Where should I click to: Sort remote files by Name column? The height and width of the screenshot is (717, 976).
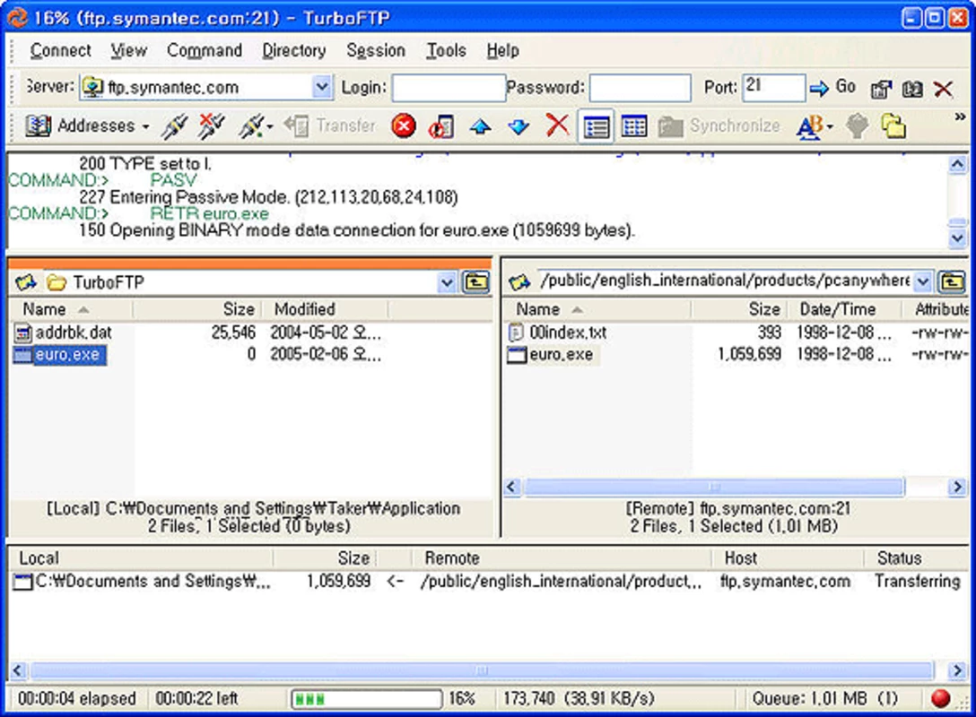[597, 309]
